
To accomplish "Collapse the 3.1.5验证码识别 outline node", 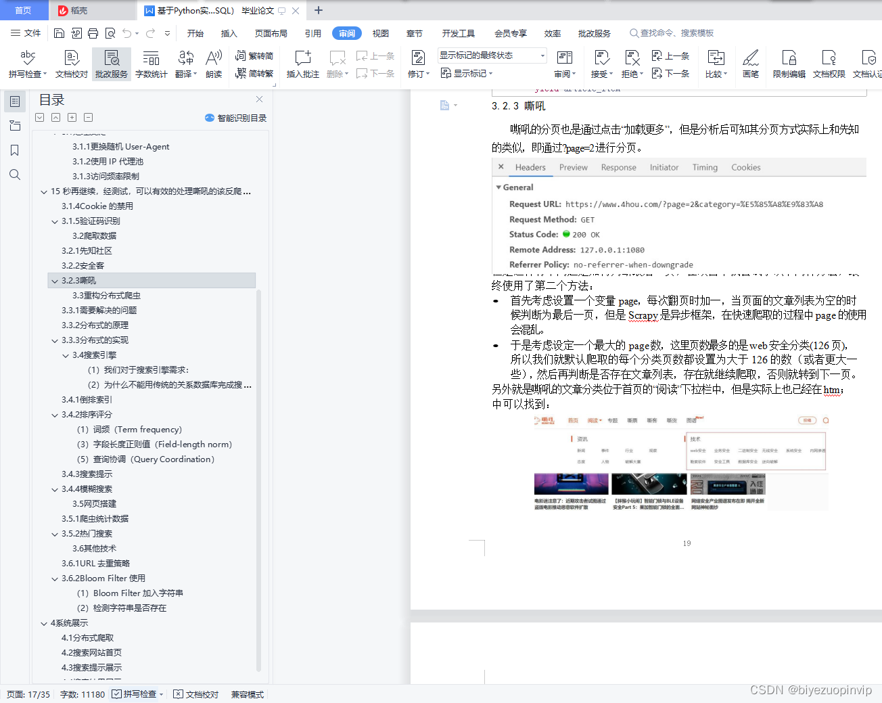I will point(55,221).
